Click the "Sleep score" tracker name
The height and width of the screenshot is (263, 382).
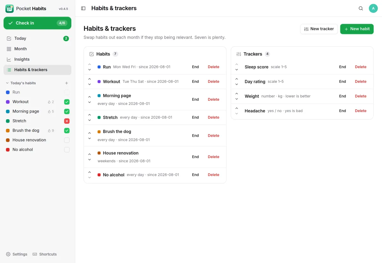click(257, 67)
